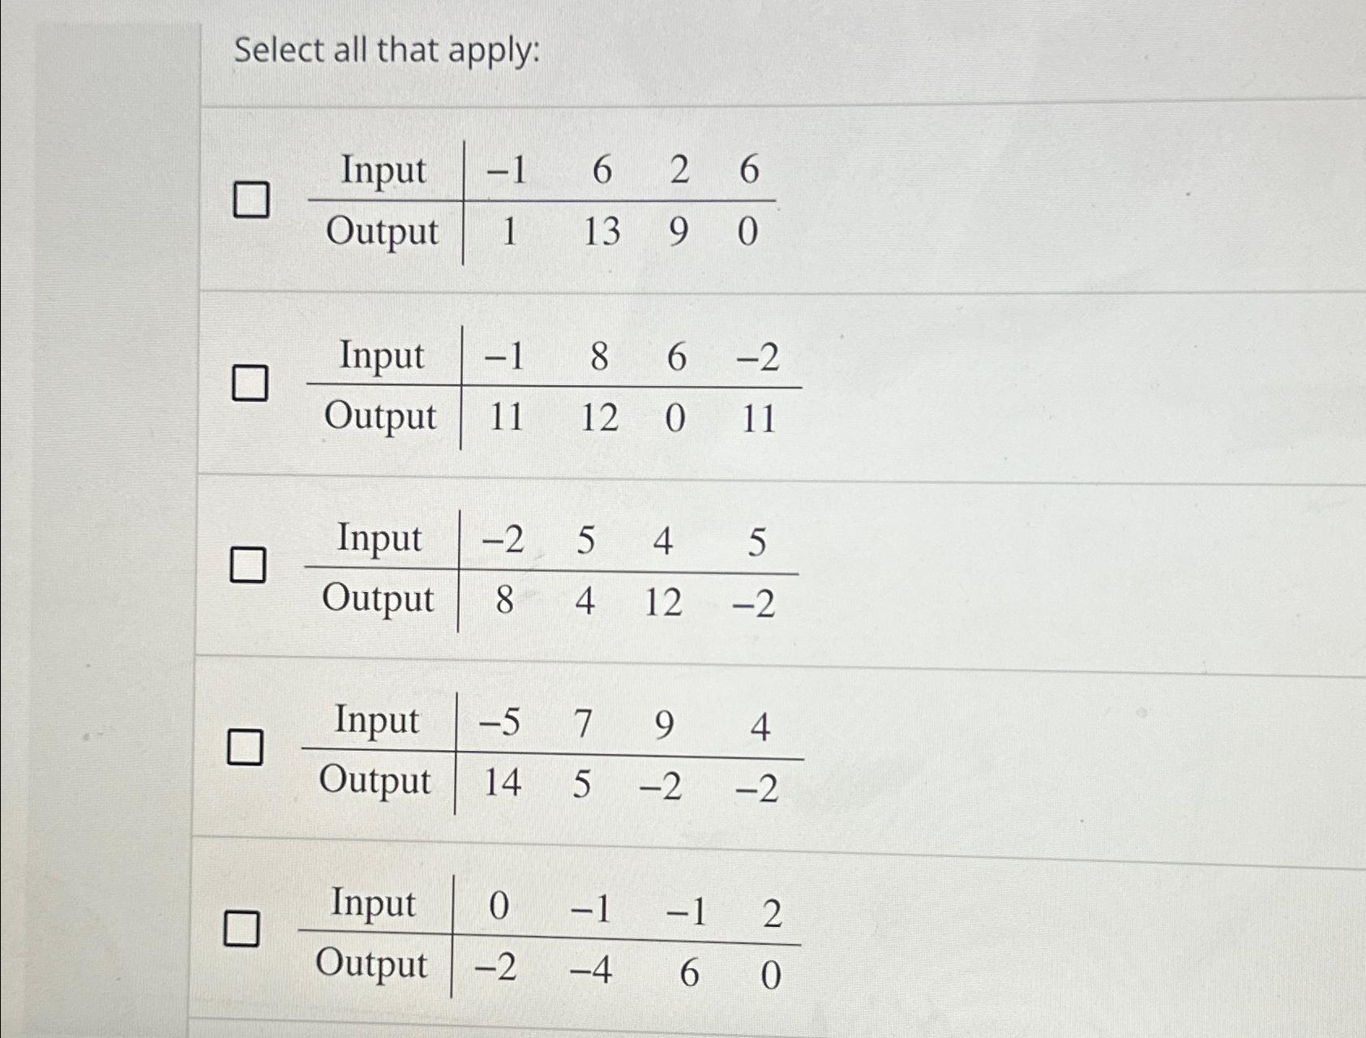1366x1038 pixels.
Task: Click the input value 9 in the fourth table
Action: 663,720
